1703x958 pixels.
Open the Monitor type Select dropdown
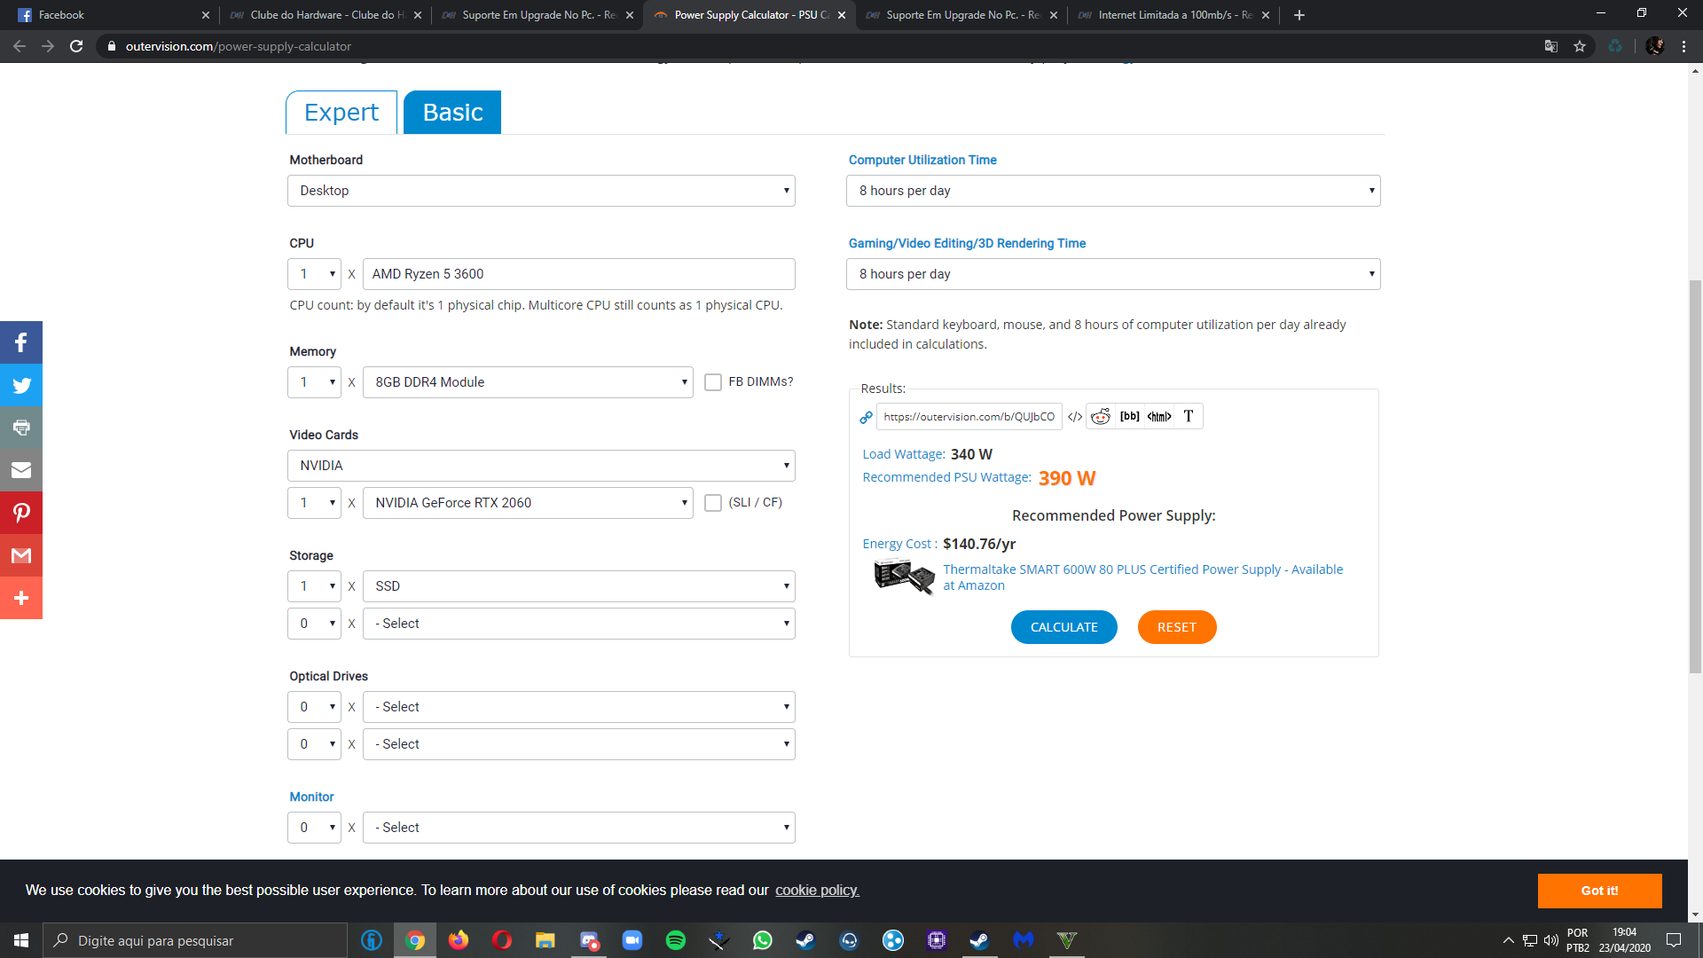click(x=578, y=828)
